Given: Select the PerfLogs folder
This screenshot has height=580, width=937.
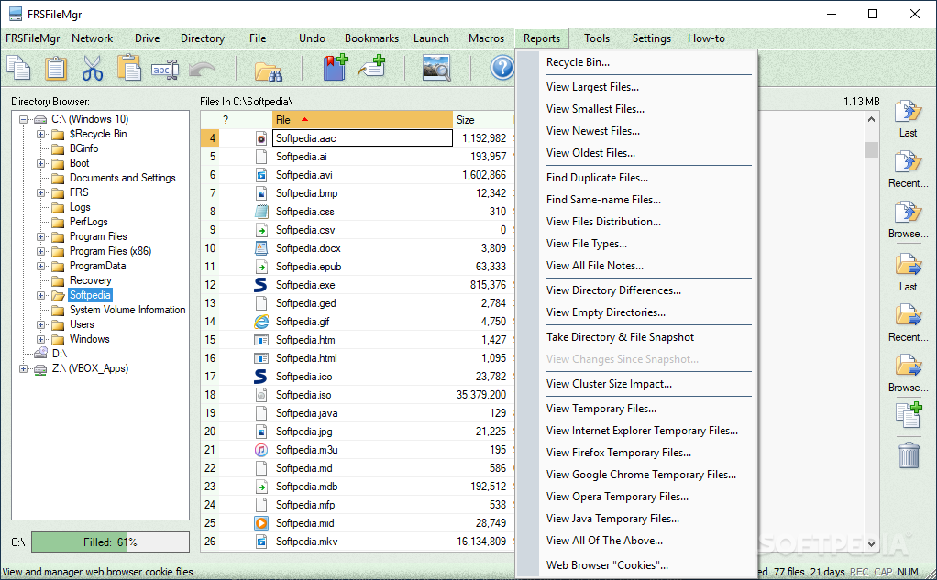Looking at the screenshot, I should (x=88, y=222).
